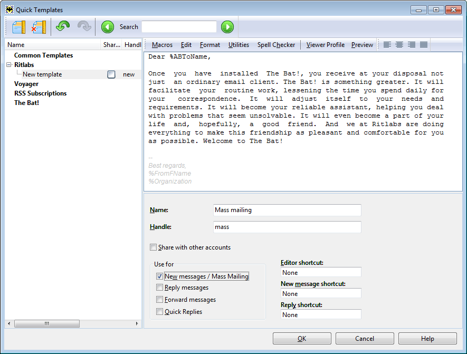Delete template using red X icon
This screenshot has height=354, width=467.
coord(39,27)
